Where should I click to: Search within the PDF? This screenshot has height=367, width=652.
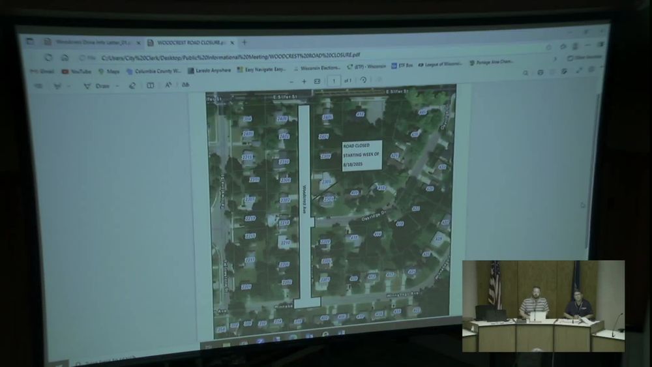point(526,73)
